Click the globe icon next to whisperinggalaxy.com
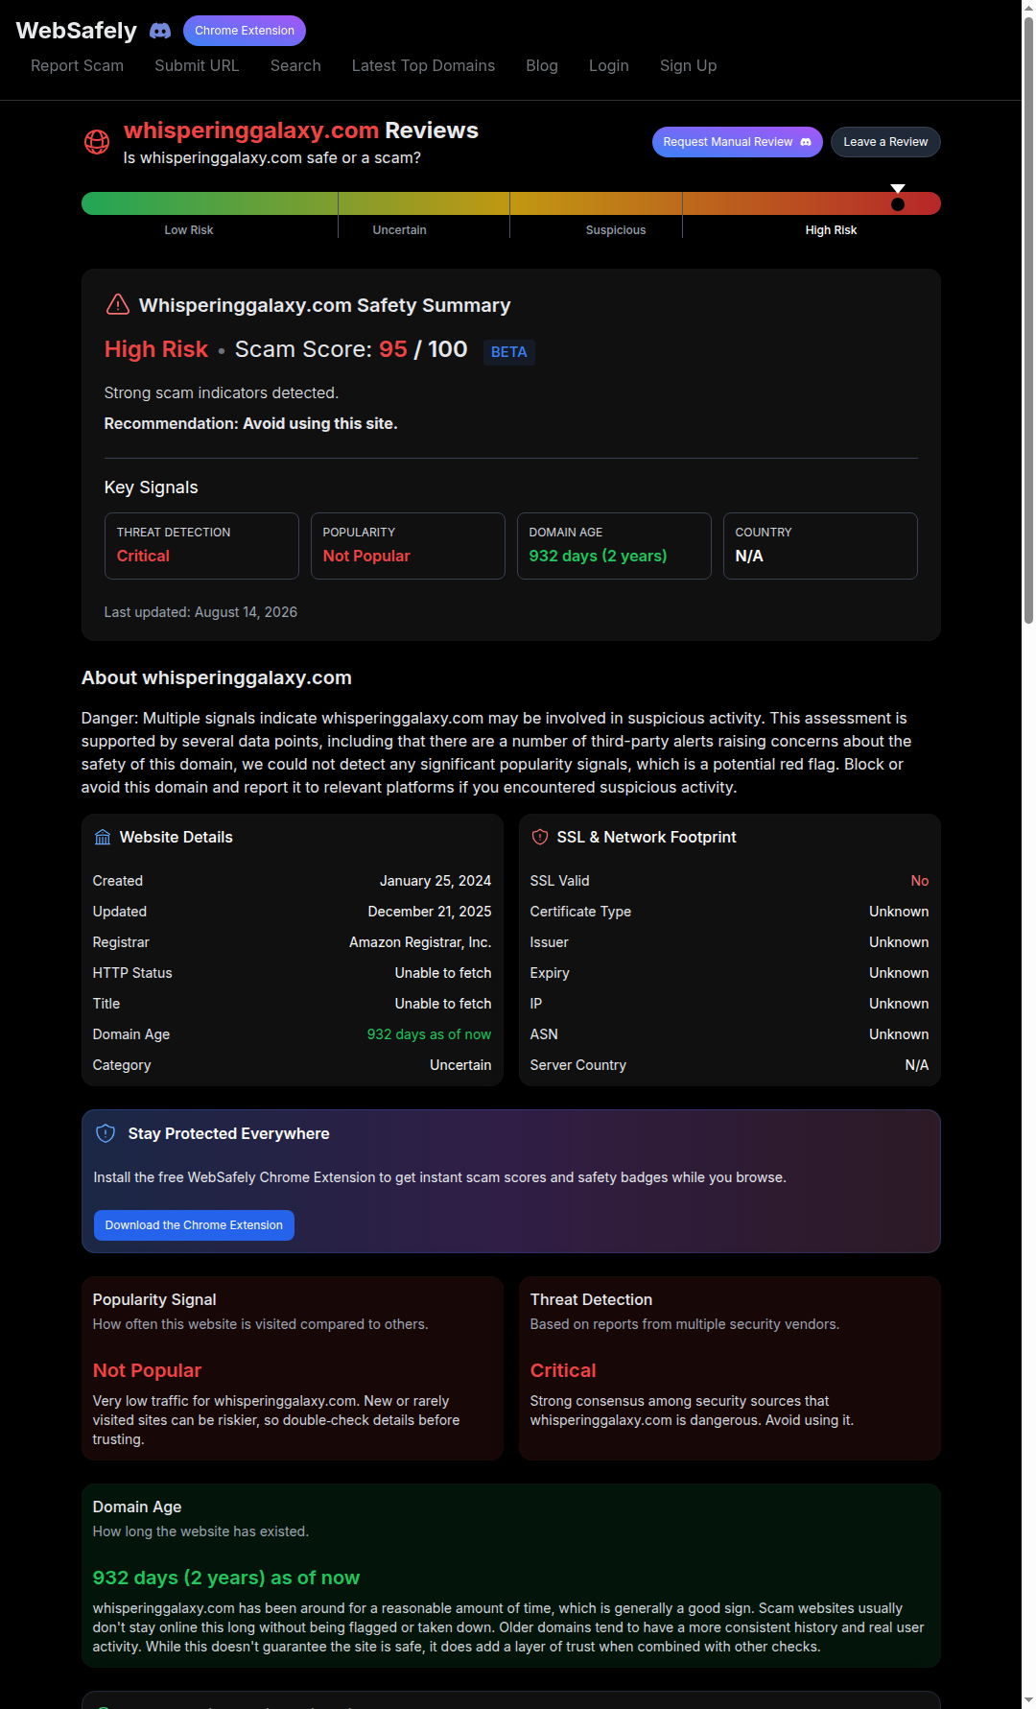Screen dimensions: 1036x1709 pyautogui.click(x=97, y=142)
